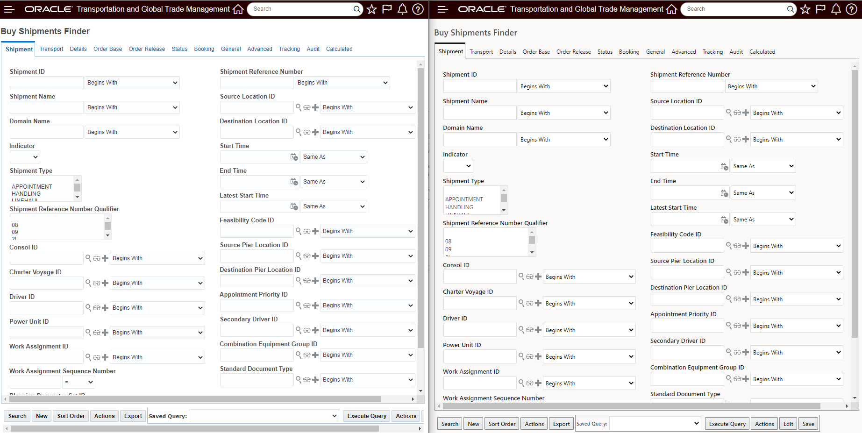This screenshot has height=433, width=862.
Task: Open Favorites star in the right window header
Action: point(805,9)
